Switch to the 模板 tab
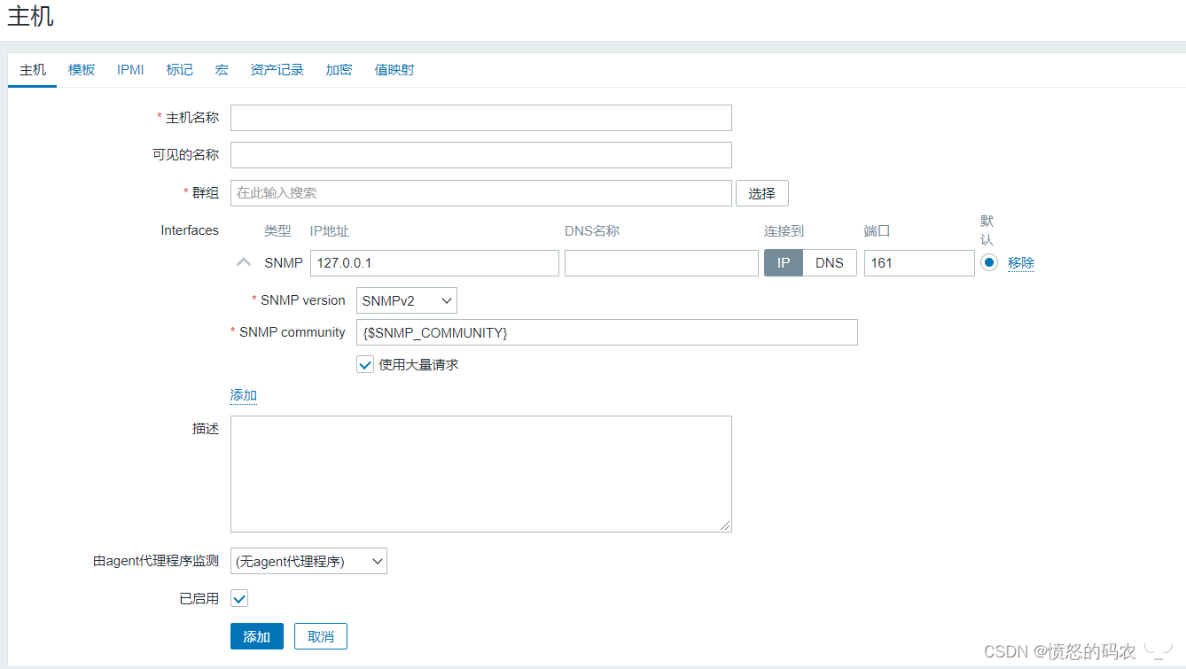Viewport: 1186px width, 669px height. 82,69
